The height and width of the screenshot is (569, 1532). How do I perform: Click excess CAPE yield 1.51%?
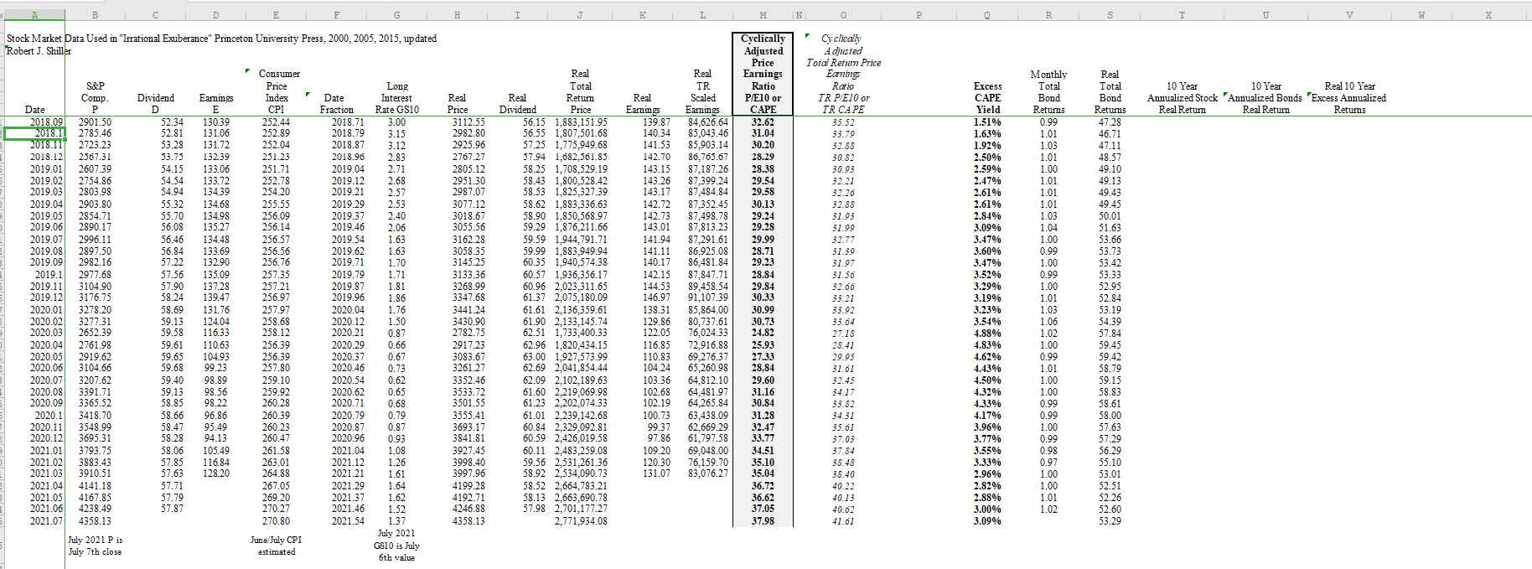click(987, 122)
